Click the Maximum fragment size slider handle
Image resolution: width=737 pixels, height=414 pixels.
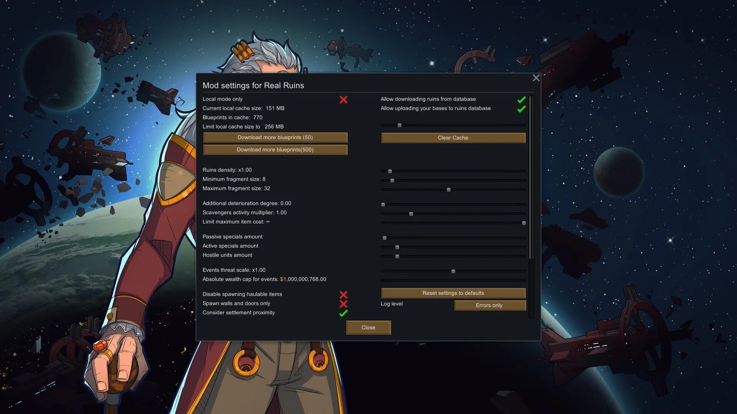point(449,190)
